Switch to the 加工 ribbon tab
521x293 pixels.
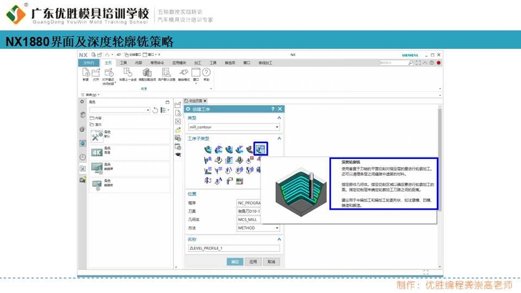pos(198,63)
